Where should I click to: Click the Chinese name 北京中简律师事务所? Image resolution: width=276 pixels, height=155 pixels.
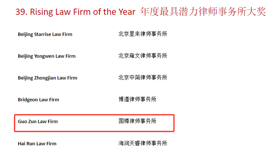[x=142, y=77]
